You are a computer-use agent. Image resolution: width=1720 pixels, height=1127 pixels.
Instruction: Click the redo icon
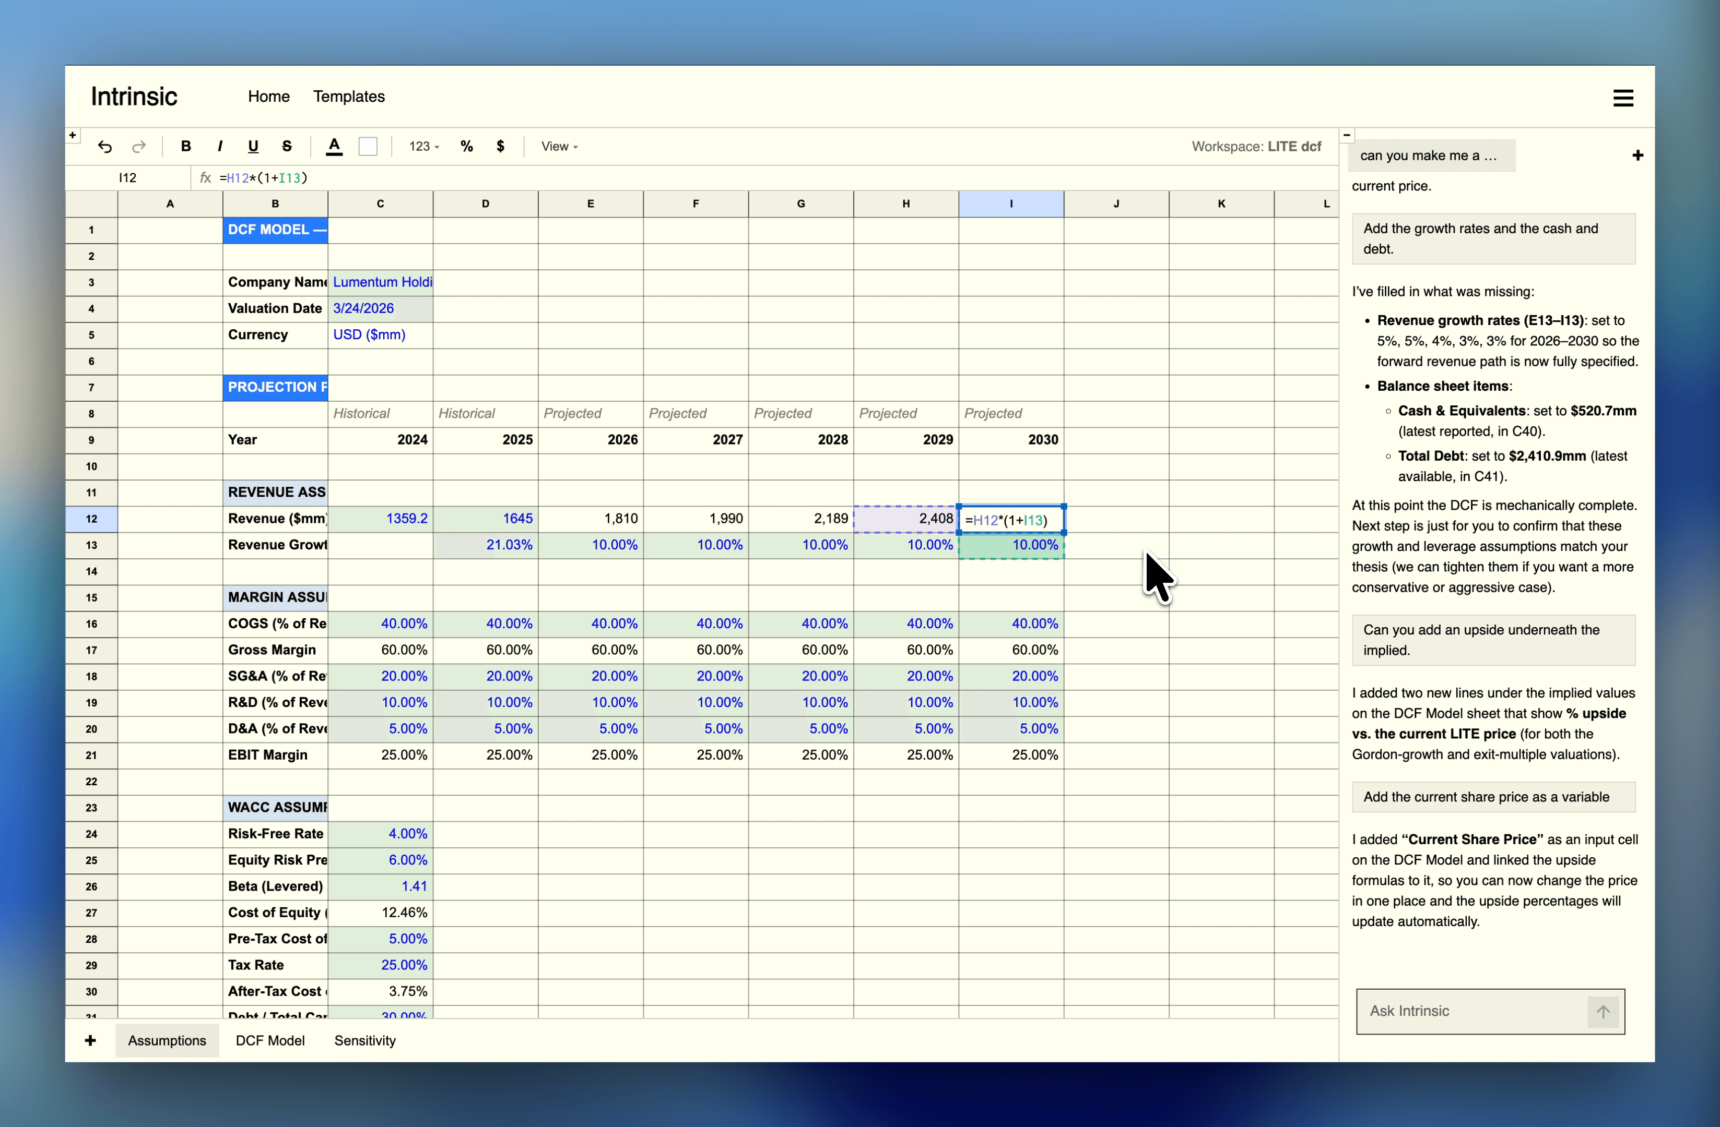[139, 146]
